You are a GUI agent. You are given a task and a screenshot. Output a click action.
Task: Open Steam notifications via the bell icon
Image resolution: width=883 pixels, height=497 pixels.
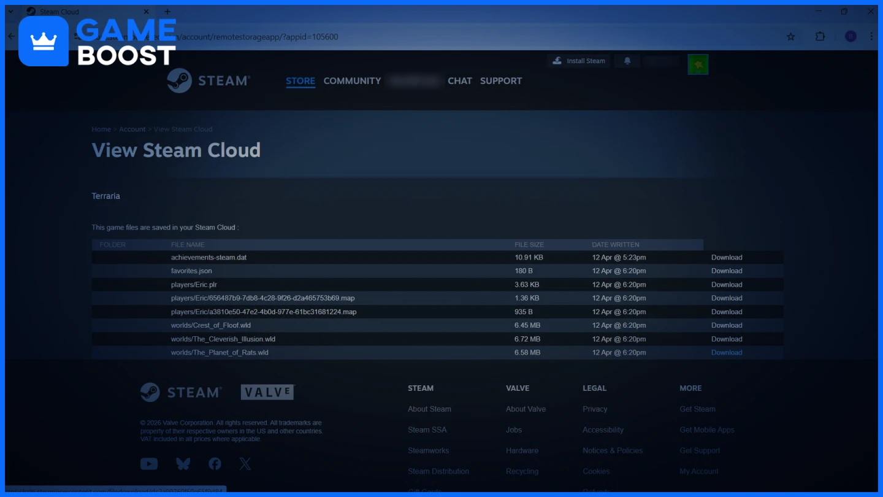[627, 61]
